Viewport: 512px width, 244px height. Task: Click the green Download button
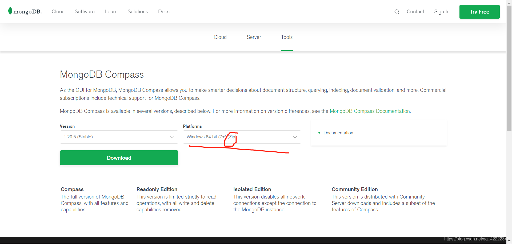[x=119, y=158]
